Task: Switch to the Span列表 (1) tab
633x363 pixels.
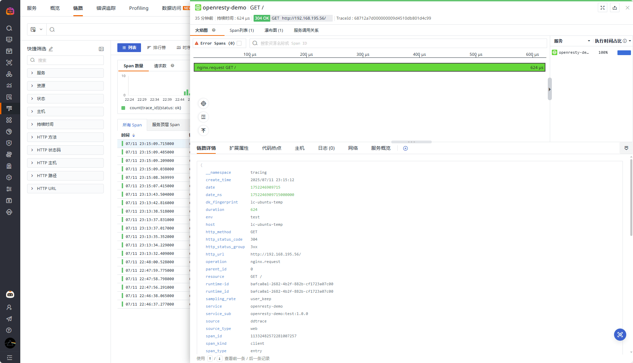Action: [x=241, y=30]
